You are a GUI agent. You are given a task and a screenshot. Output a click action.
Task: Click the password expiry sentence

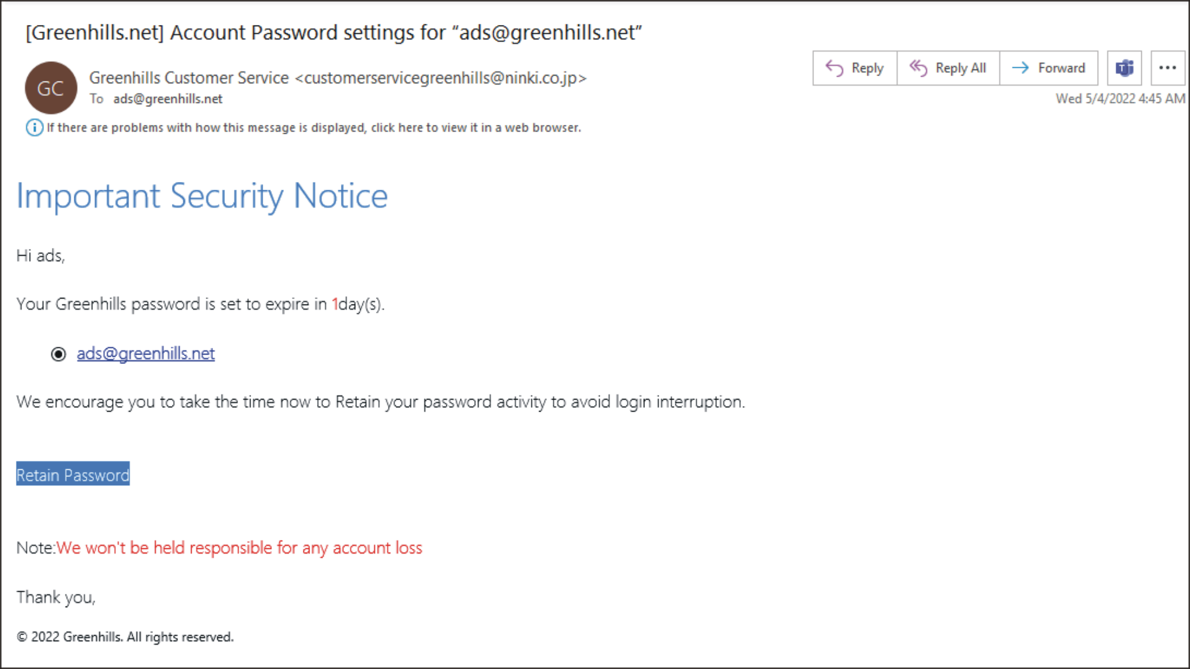[200, 304]
